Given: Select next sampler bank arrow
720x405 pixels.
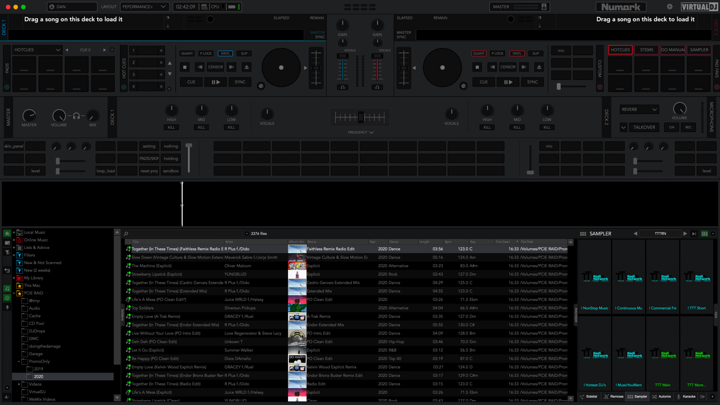Looking at the screenshot, I should tap(685, 234).
